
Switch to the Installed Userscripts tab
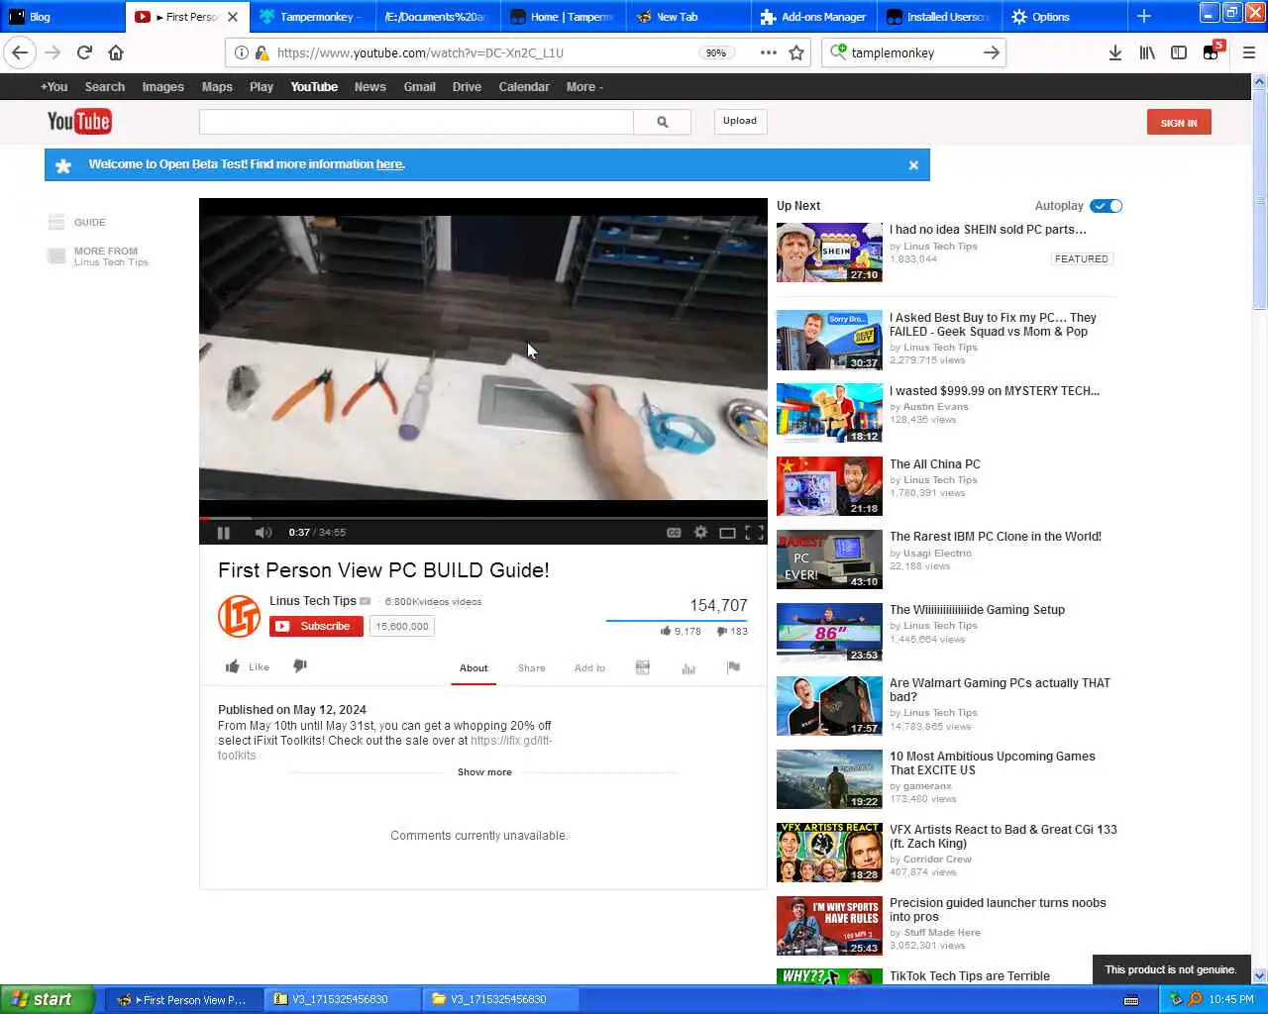click(x=938, y=17)
